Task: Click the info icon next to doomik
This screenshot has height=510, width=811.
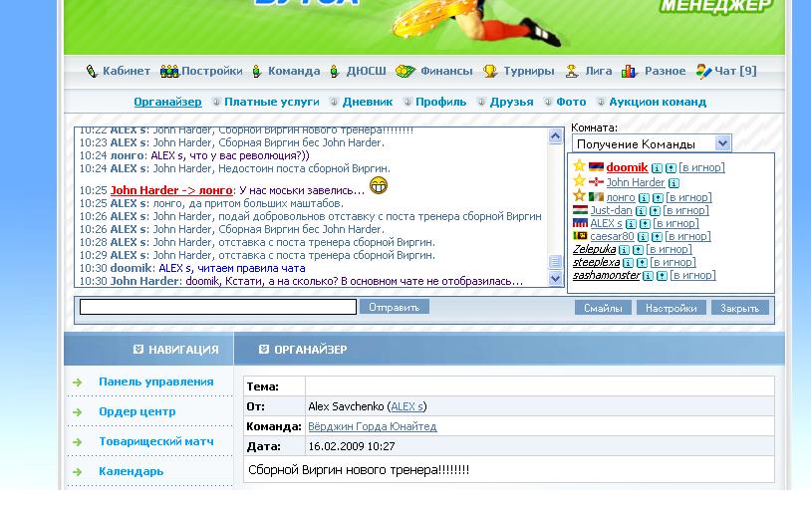Action: coord(657,168)
